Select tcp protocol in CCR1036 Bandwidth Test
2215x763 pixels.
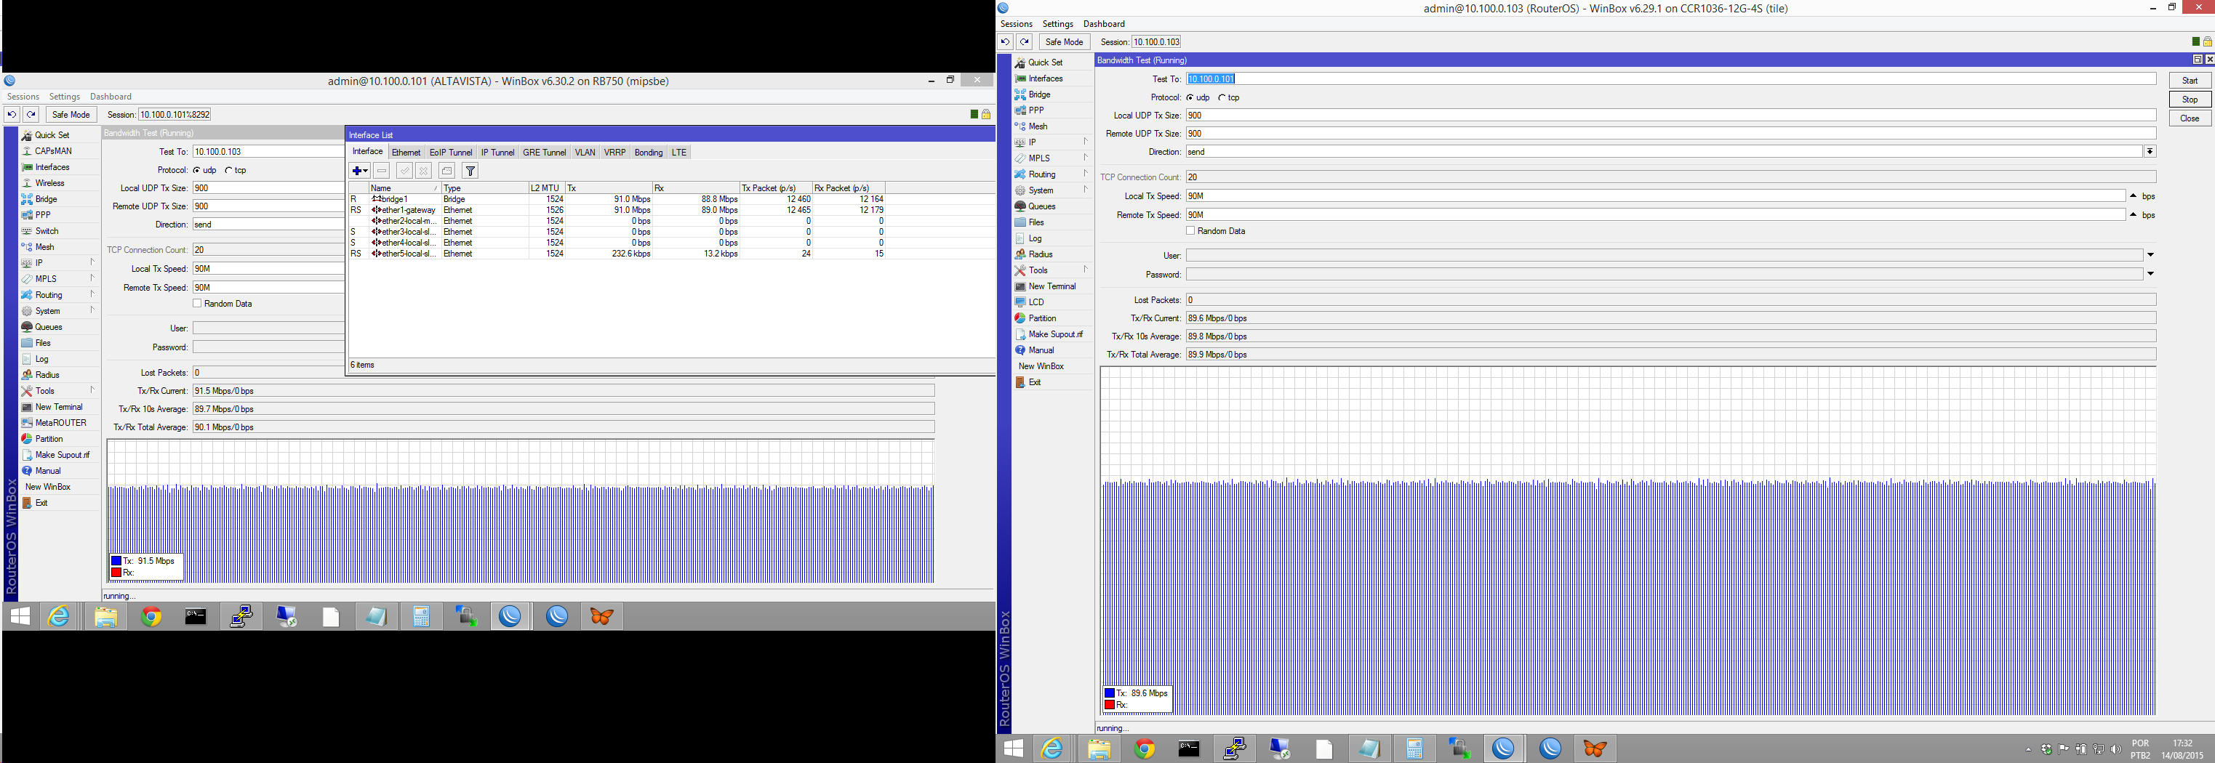coord(1222,98)
